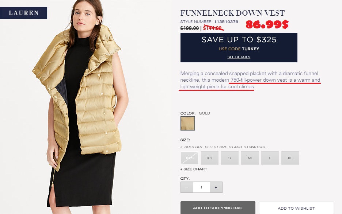Screen dimensions: 342x214
Task: Click the LAUREN brand logo
Action: point(23,13)
